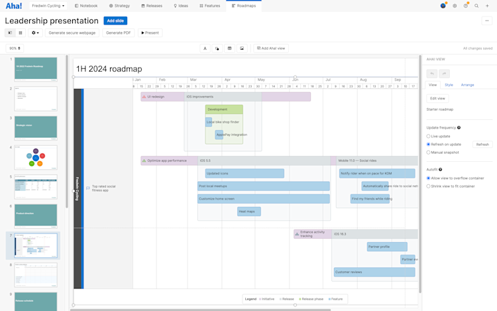The width and height of the screenshot is (497, 311).
Task: Open the more options ellipsis button
Action: click(x=487, y=21)
